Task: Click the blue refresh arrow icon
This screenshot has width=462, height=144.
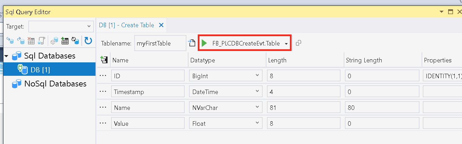Action: pyautogui.click(x=88, y=41)
